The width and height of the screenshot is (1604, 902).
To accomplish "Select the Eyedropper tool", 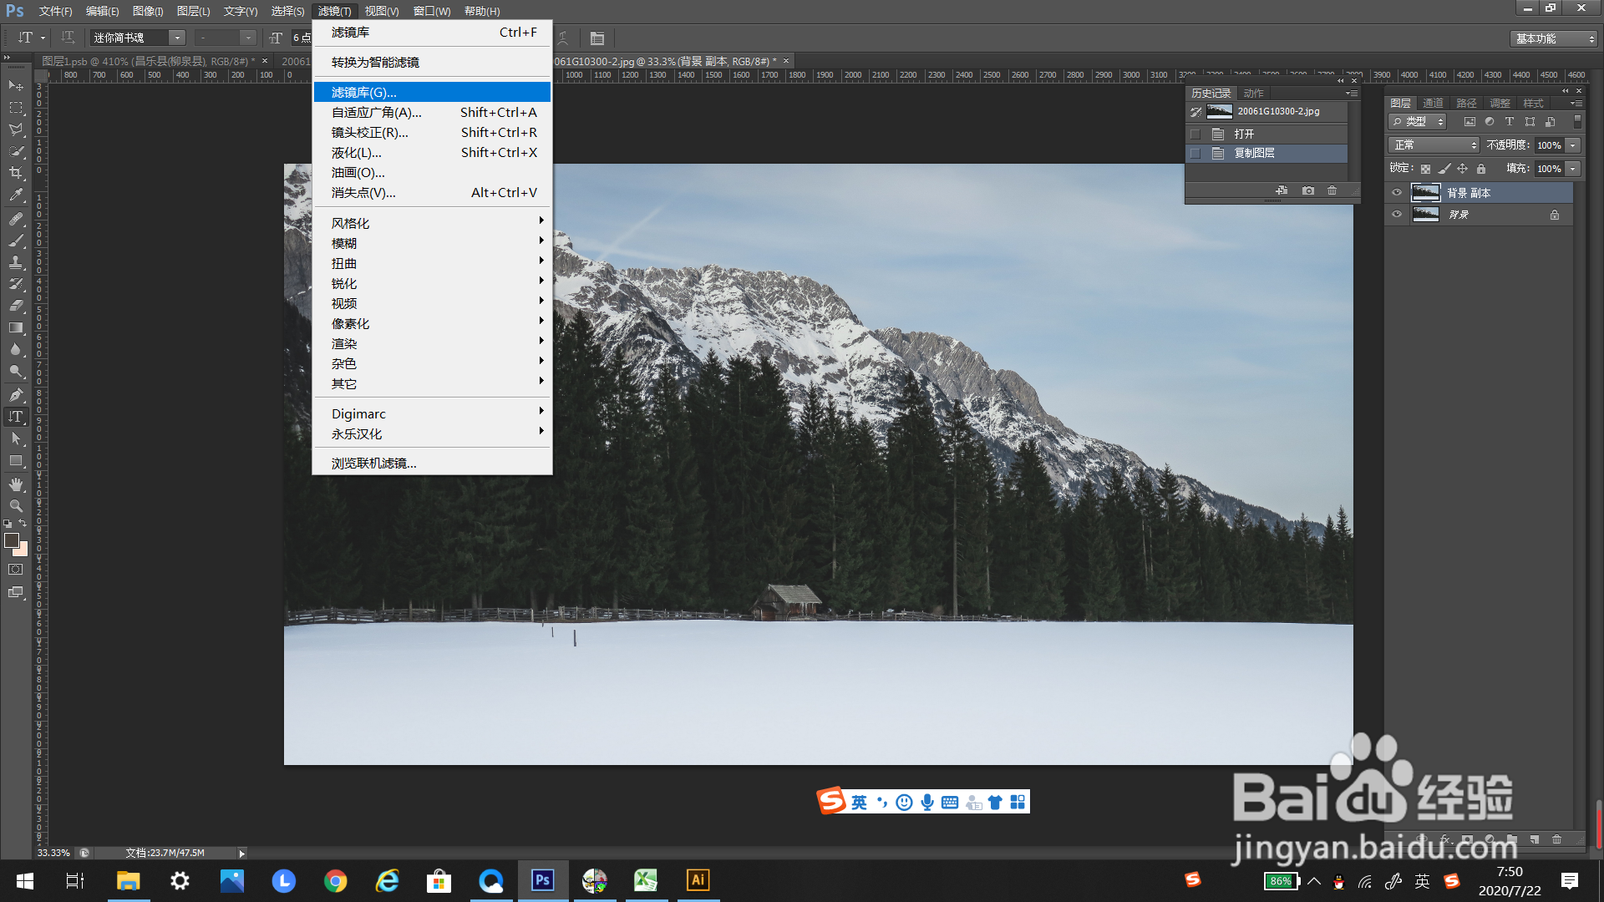I will pyautogui.click(x=16, y=195).
